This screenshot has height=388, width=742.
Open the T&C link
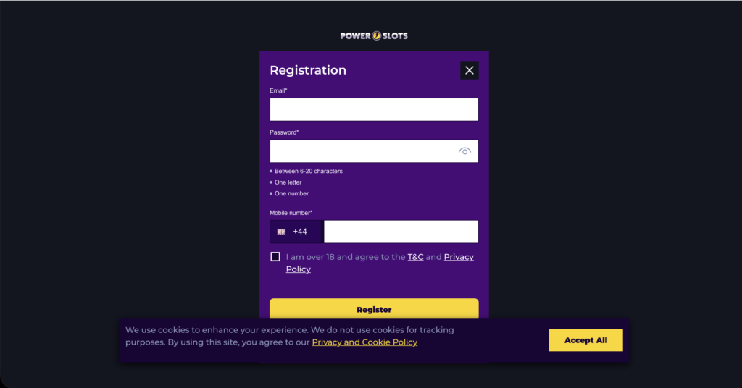[x=415, y=257]
